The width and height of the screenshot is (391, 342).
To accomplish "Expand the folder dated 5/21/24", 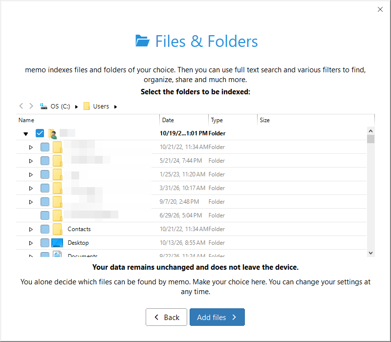I will point(31,161).
